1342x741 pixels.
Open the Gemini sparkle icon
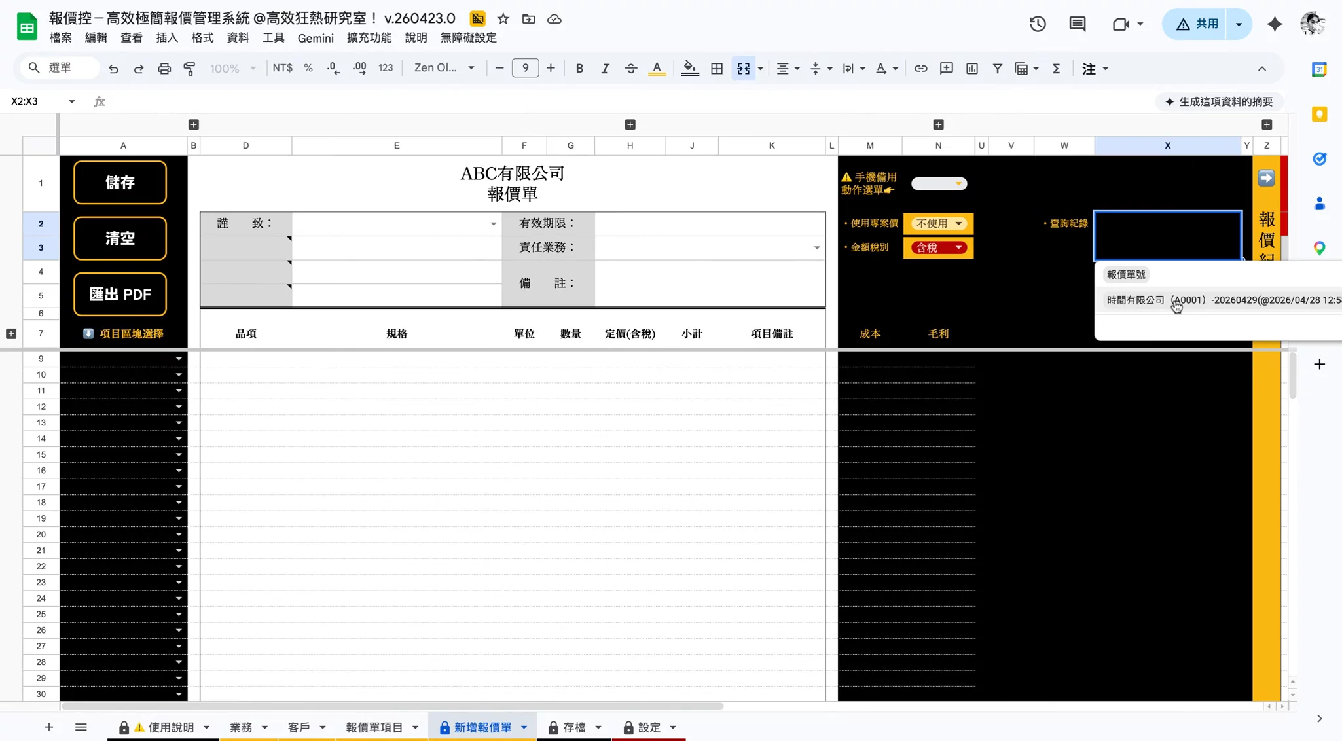1274,24
